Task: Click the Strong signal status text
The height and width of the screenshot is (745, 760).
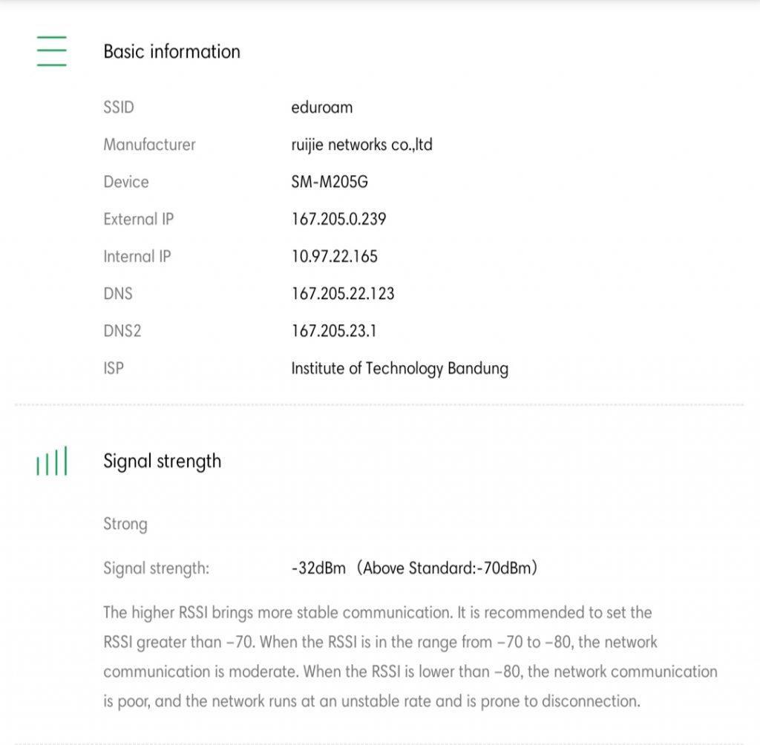Action: [125, 524]
